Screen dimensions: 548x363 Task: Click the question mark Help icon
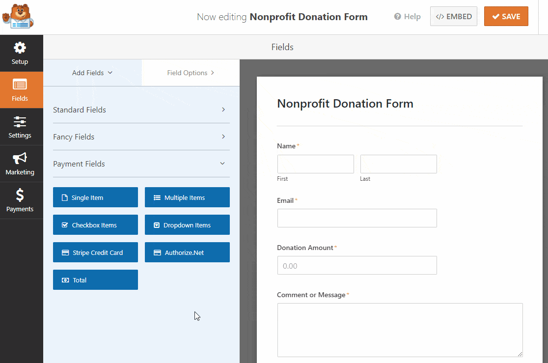[x=397, y=16]
